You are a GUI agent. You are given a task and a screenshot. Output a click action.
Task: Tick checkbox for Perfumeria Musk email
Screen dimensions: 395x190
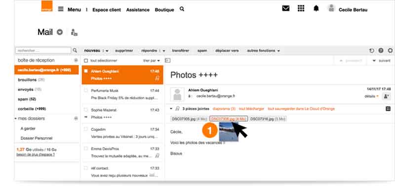pos(86,91)
